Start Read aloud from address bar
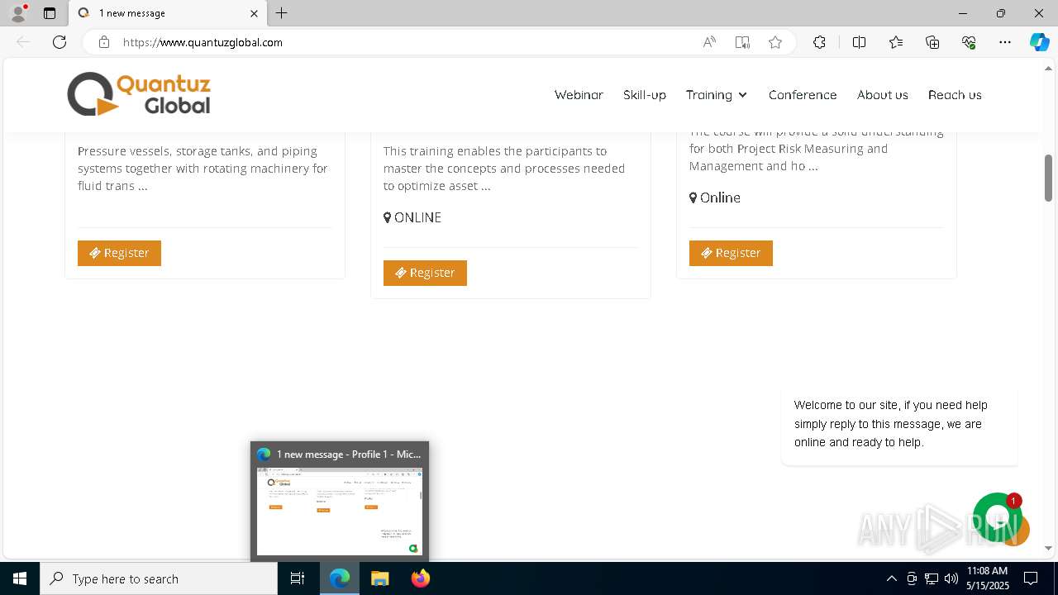 coord(709,42)
